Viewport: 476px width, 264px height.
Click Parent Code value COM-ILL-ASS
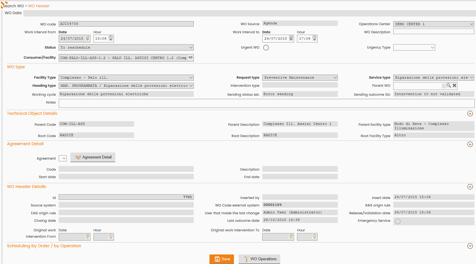[x=96, y=124]
